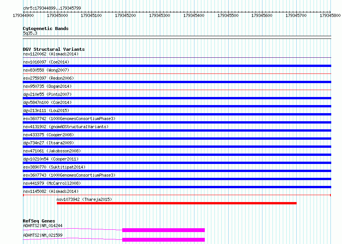Open variant nsv1120062 (Alsmadi2014)

51,54
